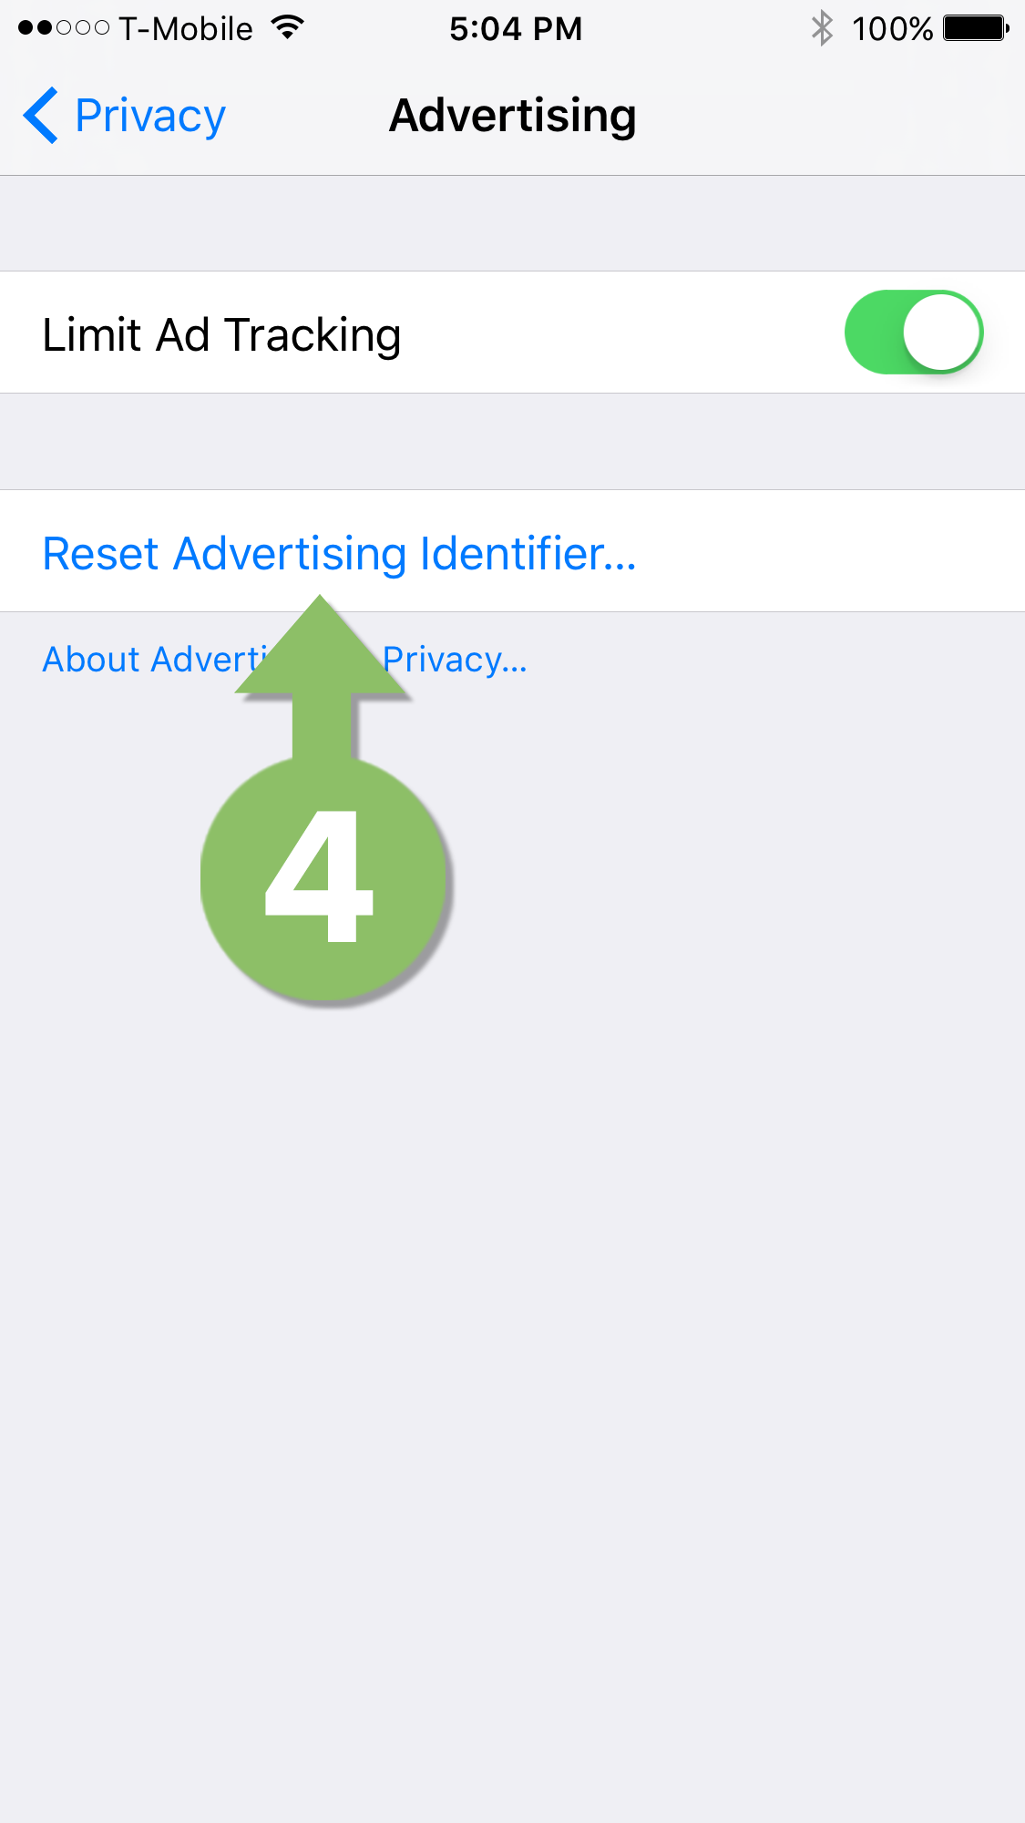The image size is (1025, 1823).
Task: Tap the T-Mobile carrier label
Action: [x=186, y=29]
